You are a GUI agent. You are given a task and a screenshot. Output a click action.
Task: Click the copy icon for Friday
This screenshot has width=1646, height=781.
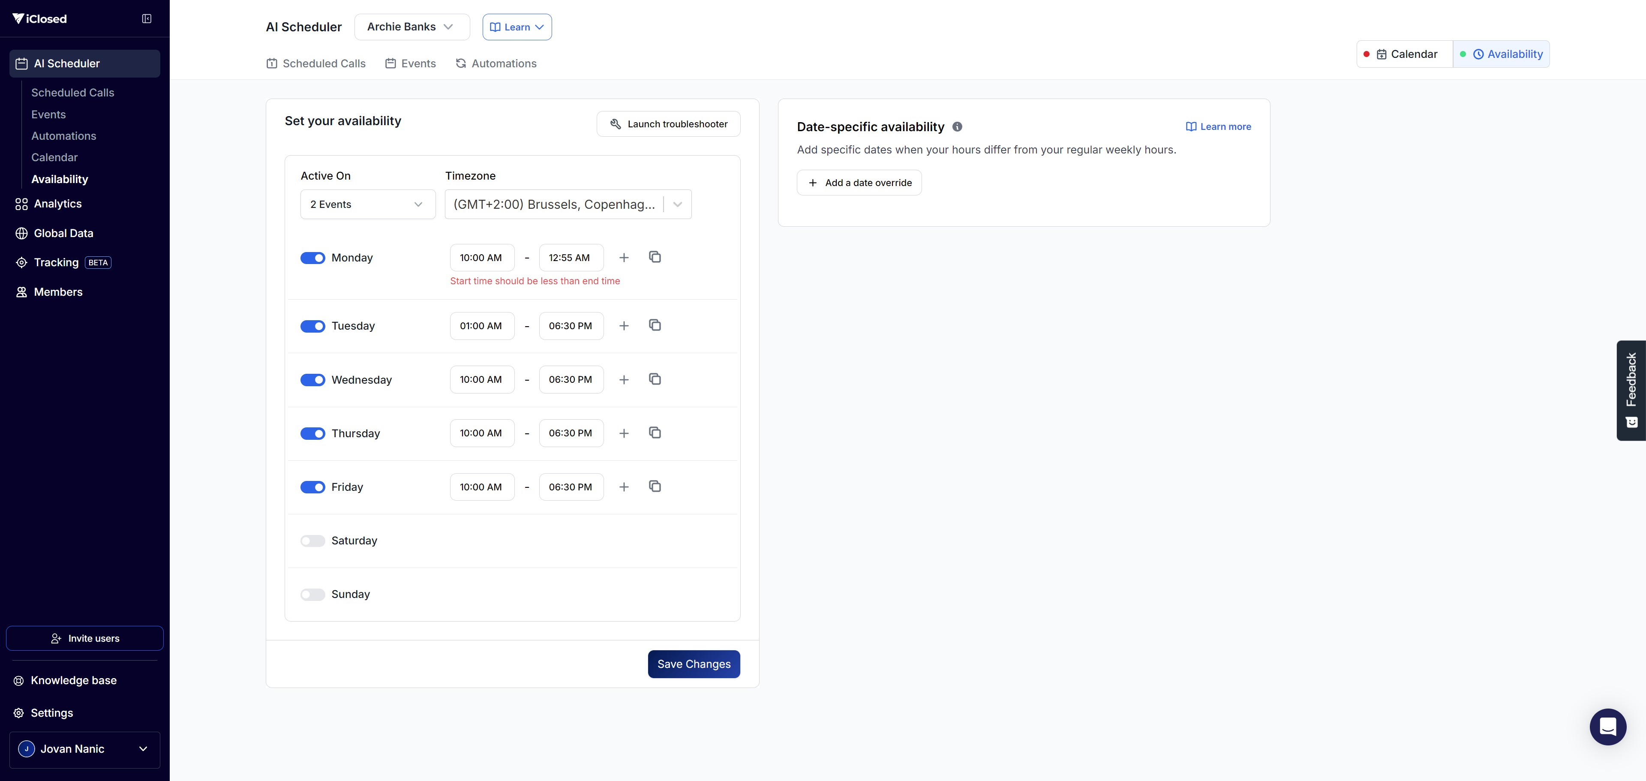tap(654, 487)
